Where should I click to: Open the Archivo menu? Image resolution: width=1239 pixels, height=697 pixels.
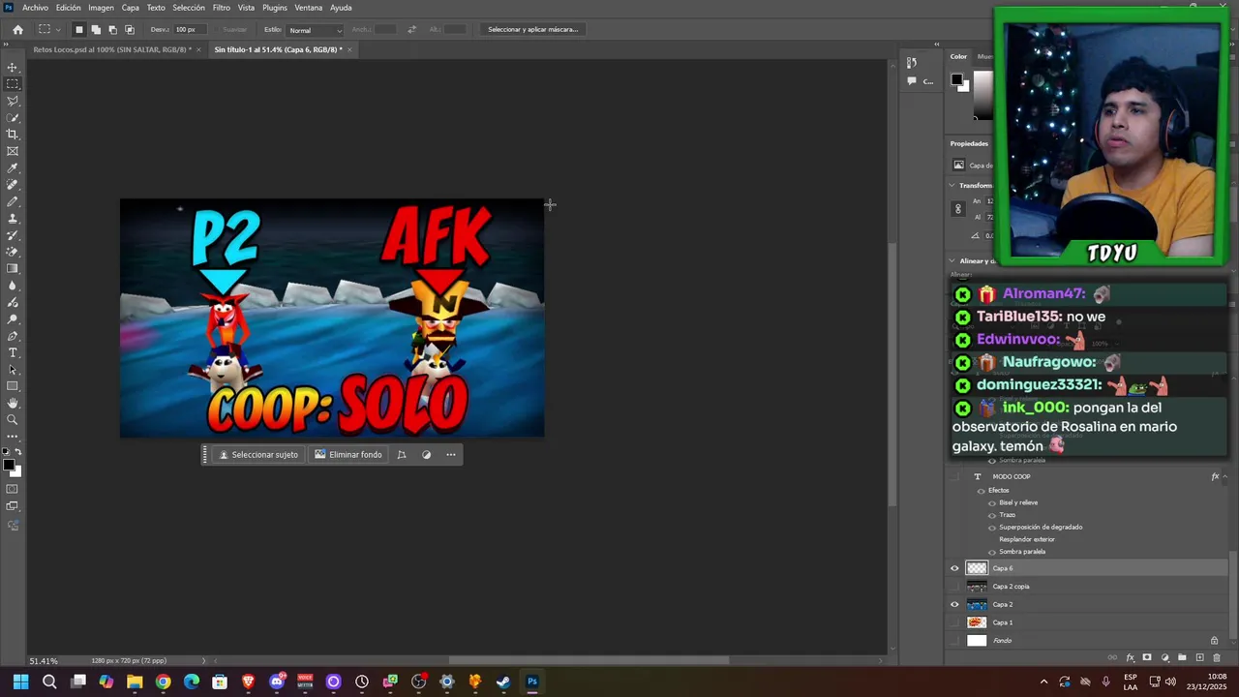coord(35,8)
